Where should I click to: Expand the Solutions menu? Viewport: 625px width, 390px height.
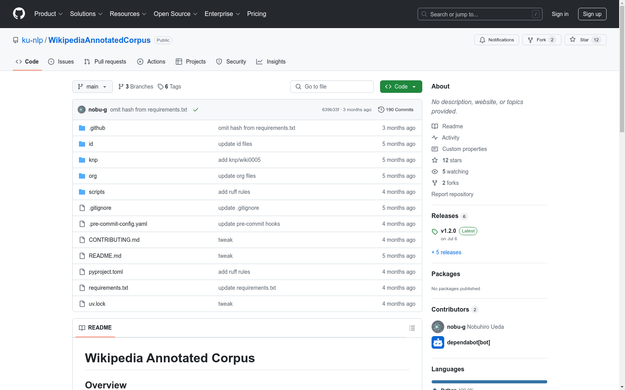(x=86, y=14)
